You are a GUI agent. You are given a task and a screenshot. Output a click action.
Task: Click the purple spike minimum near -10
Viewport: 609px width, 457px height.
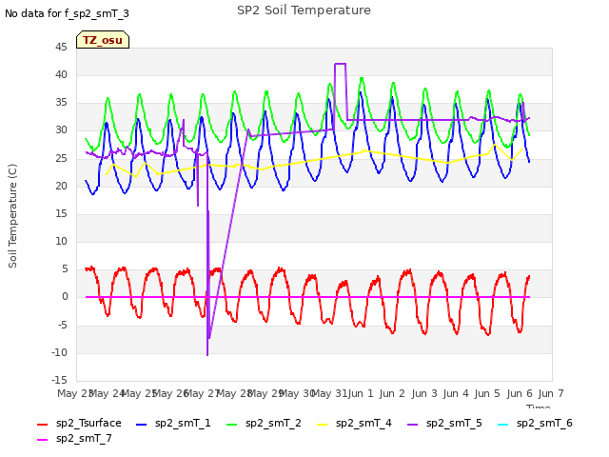tap(207, 354)
